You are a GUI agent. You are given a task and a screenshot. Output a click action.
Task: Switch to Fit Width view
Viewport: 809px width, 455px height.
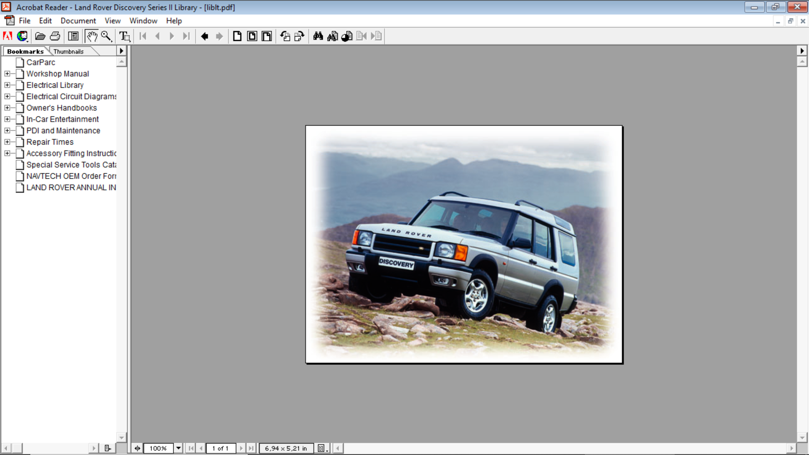(x=267, y=36)
